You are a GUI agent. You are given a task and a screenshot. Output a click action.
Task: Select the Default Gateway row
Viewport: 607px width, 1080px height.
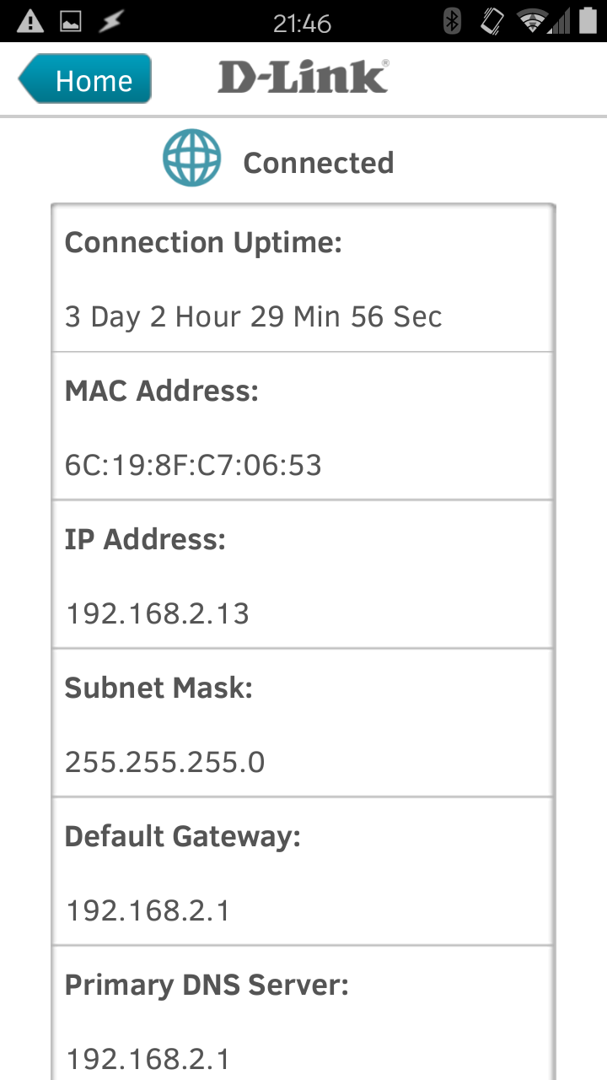point(302,871)
